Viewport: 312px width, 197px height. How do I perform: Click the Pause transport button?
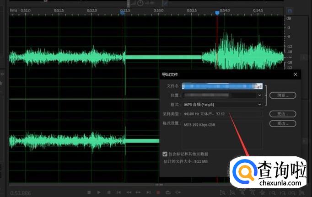point(109,192)
